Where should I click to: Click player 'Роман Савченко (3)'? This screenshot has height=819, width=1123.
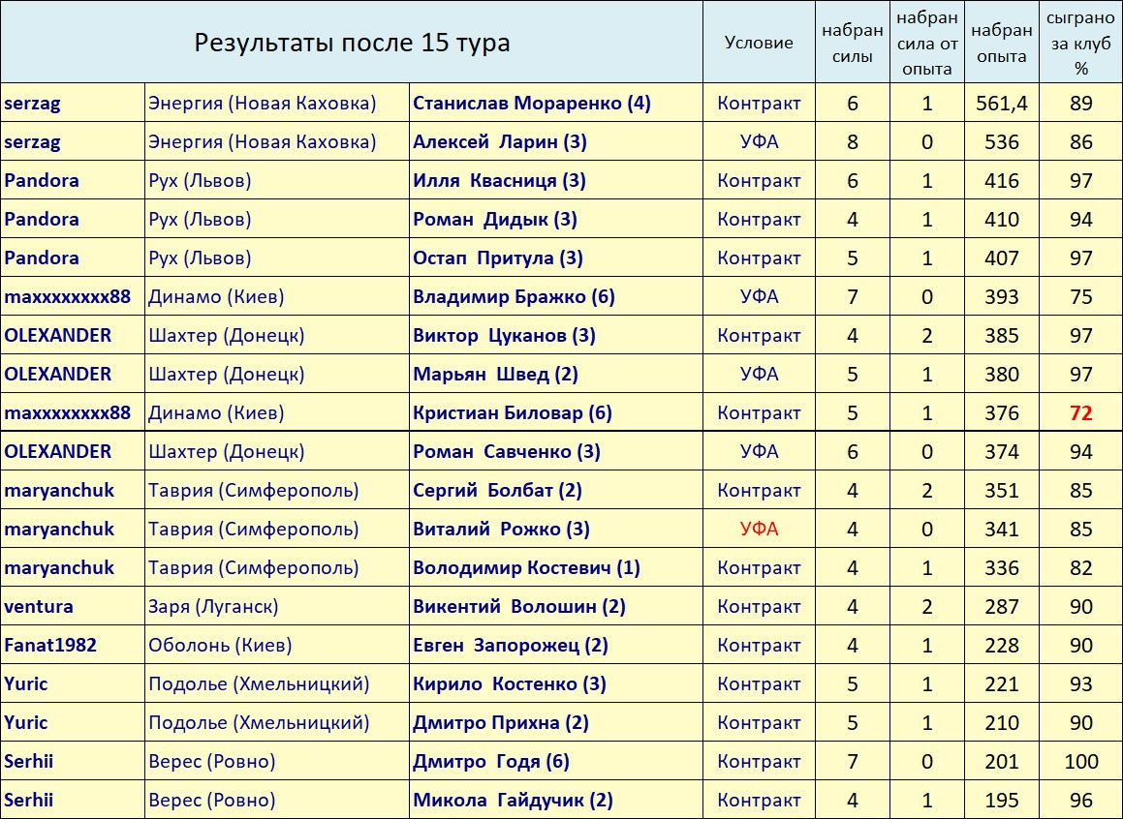pos(507,451)
